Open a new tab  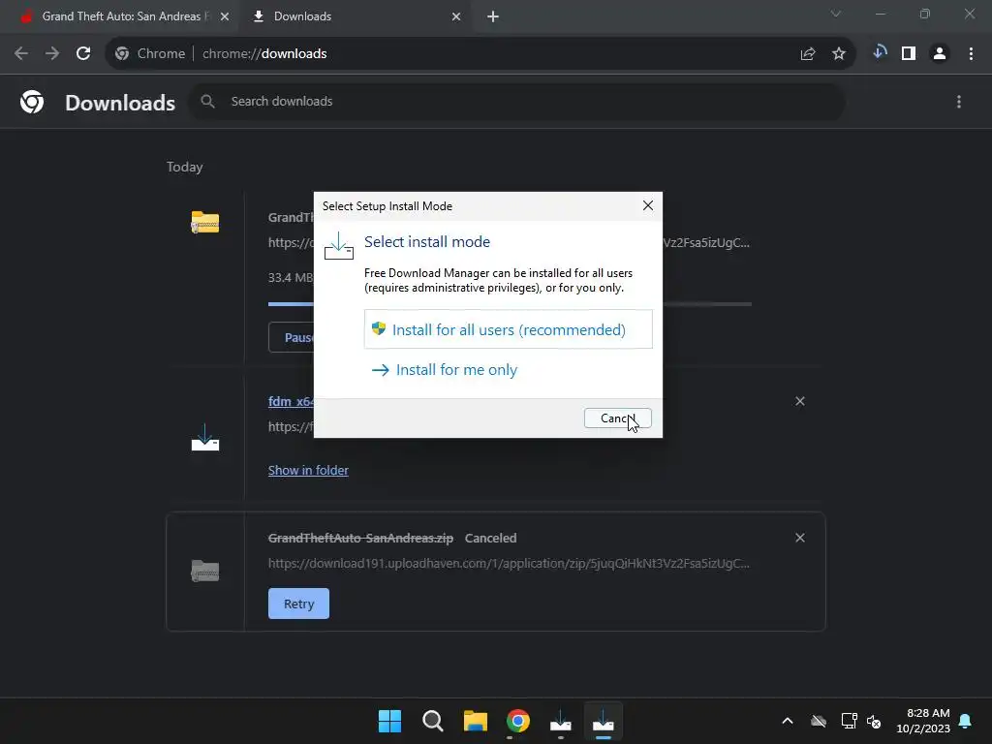point(493,16)
